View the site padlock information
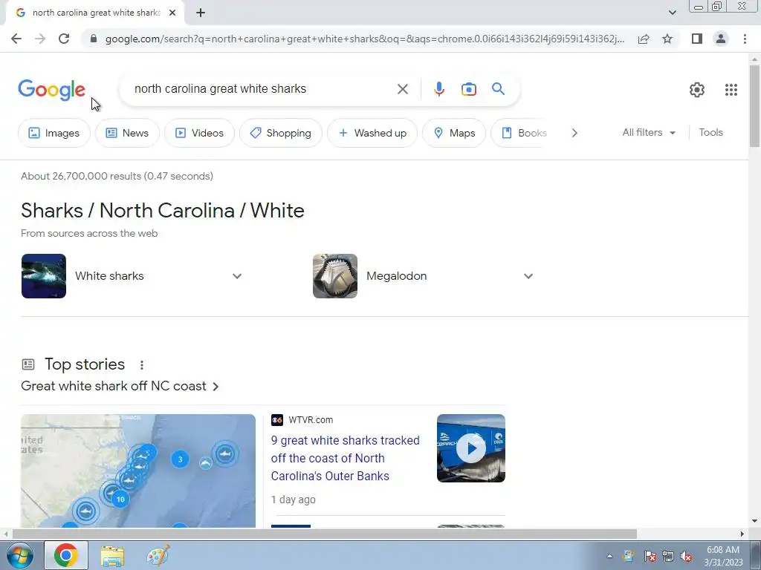761x570 pixels. tap(94, 39)
